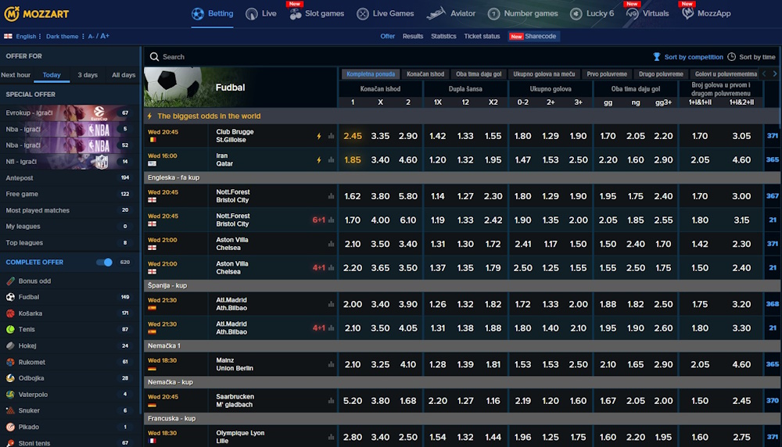Select the Today time filter tab

tap(52, 75)
